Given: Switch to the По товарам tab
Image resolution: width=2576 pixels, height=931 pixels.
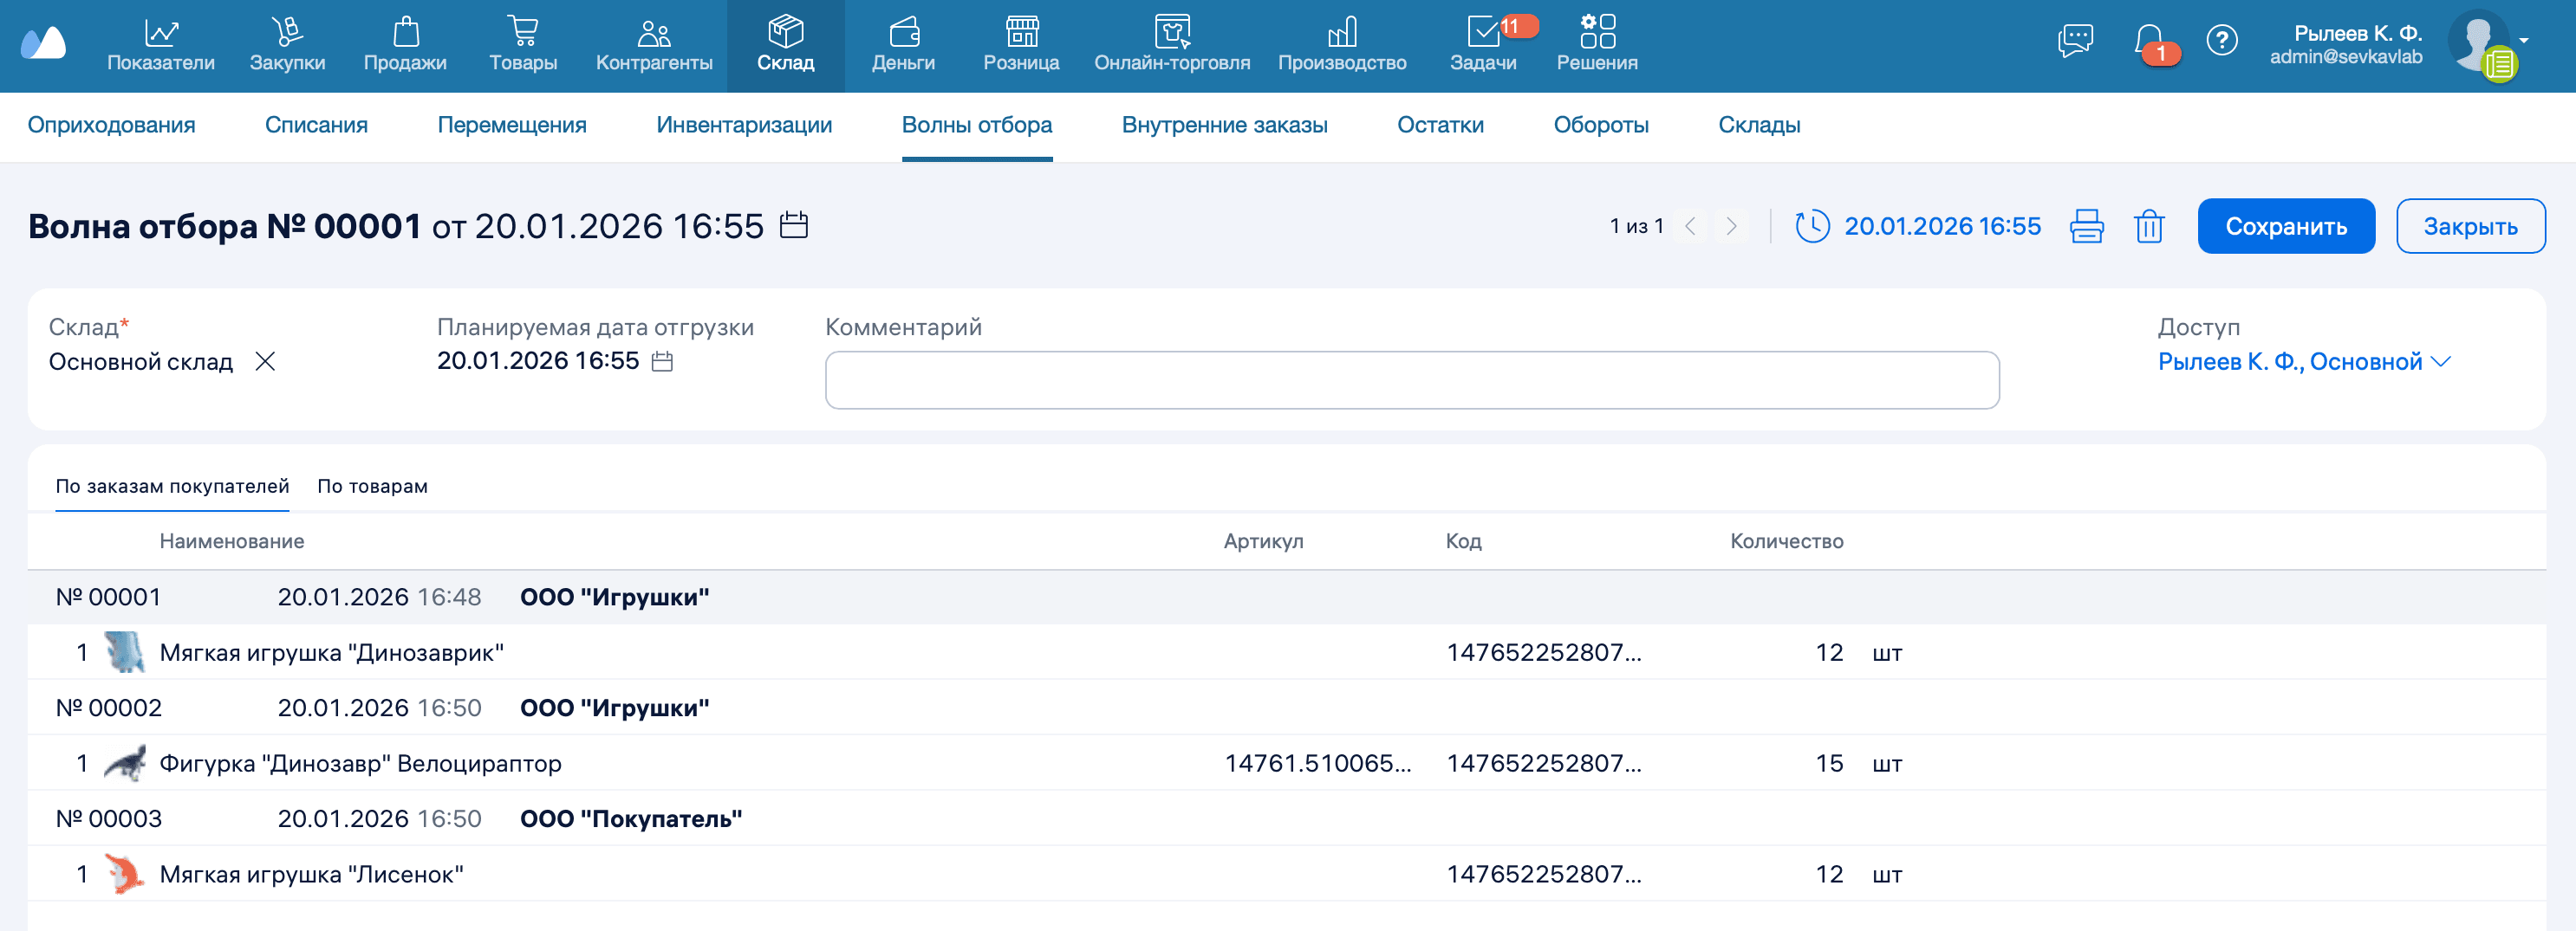Looking at the screenshot, I should 372,487.
